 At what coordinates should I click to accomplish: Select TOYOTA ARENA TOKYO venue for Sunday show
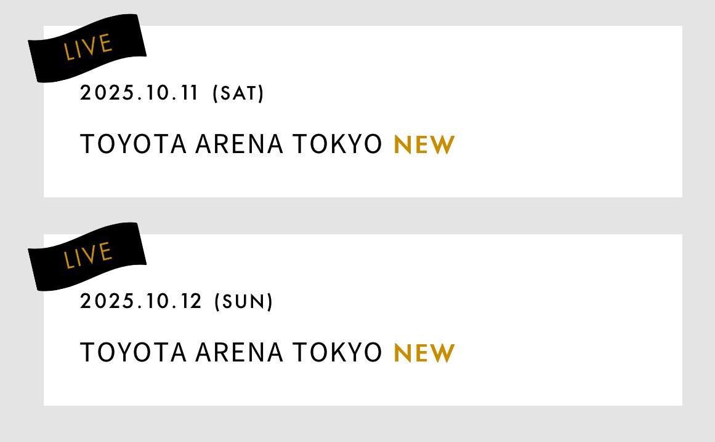[231, 352]
